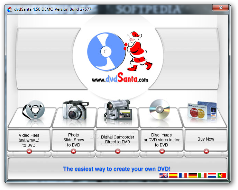Viewport: 238px width, 190px height.
Task: Click the silver disc image icon
Action: 159,109
